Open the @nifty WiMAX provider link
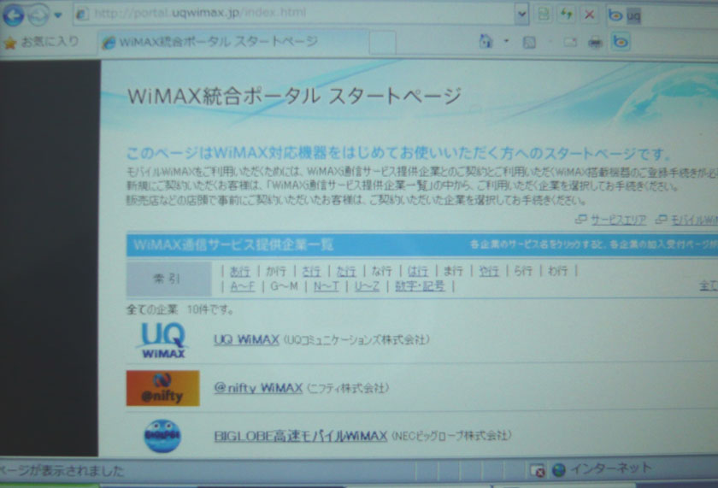 click(x=258, y=388)
